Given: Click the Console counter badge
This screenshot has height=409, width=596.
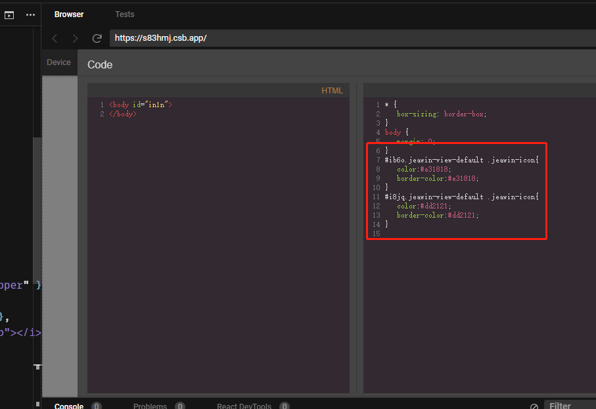Looking at the screenshot, I should (x=97, y=406).
